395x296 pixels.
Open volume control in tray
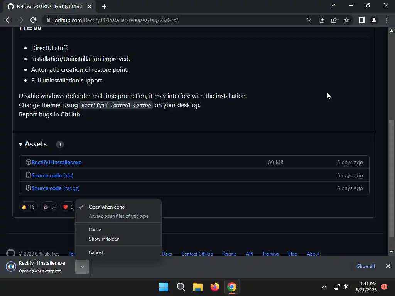click(x=346, y=287)
